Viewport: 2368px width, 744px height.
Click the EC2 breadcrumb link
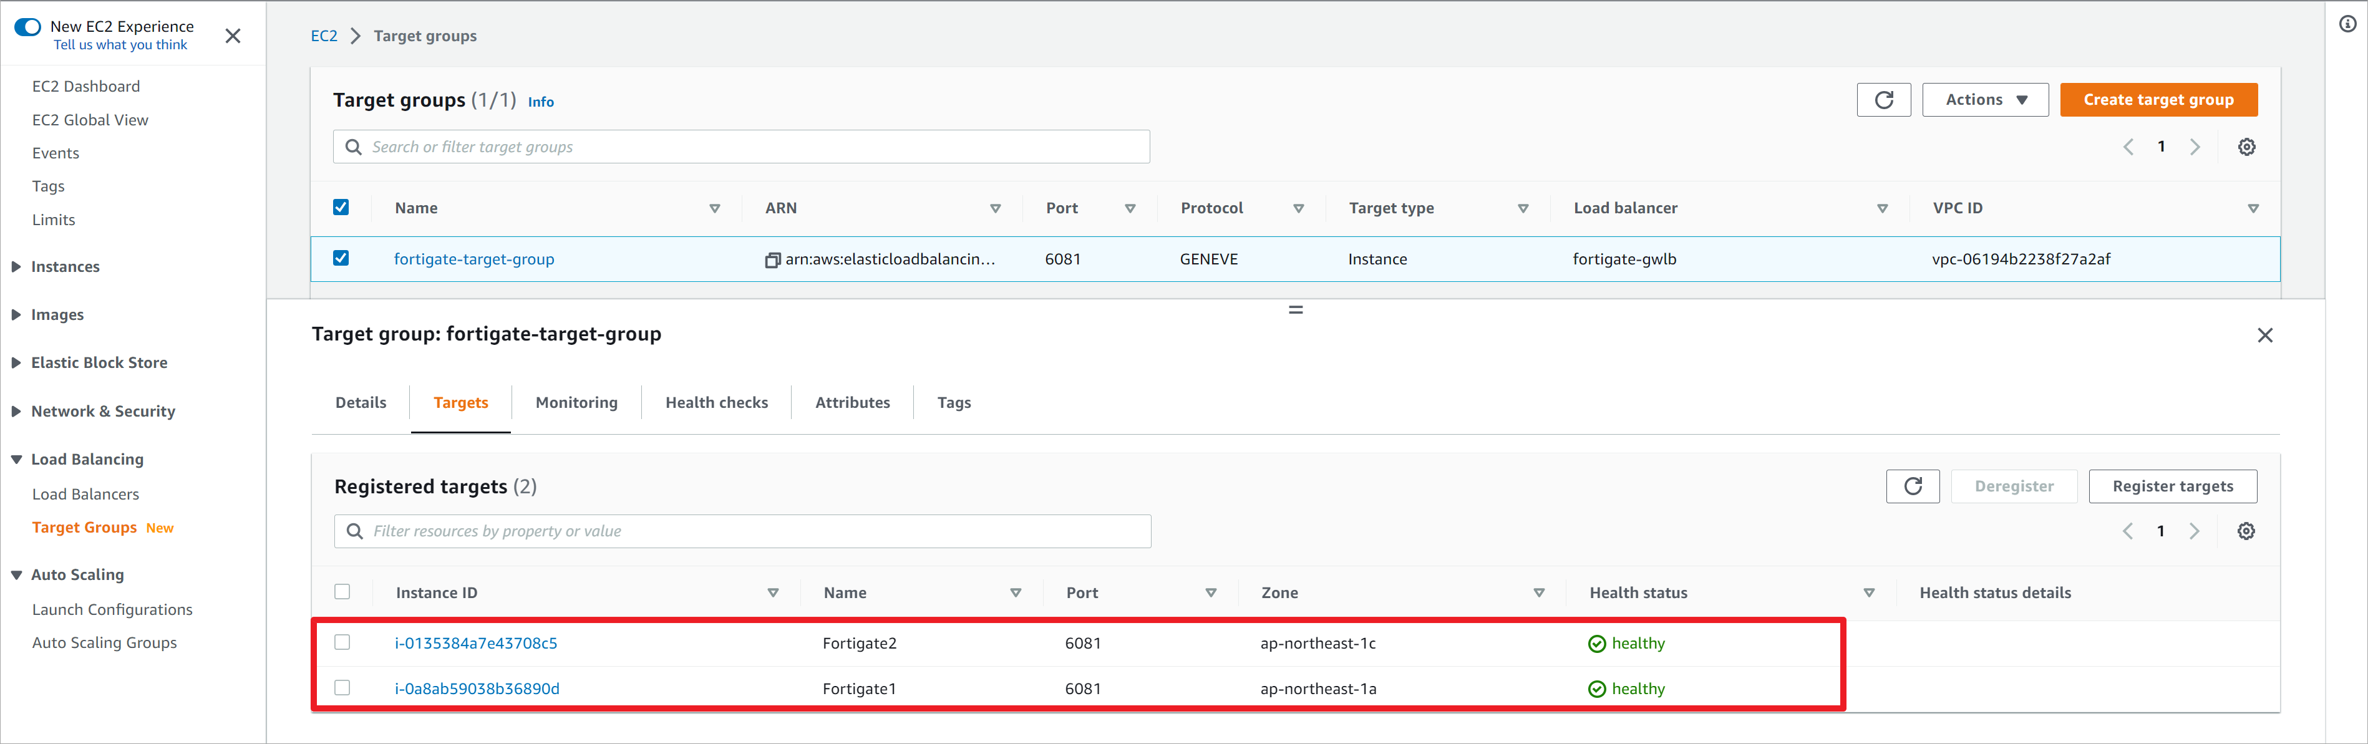[x=324, y=36]
